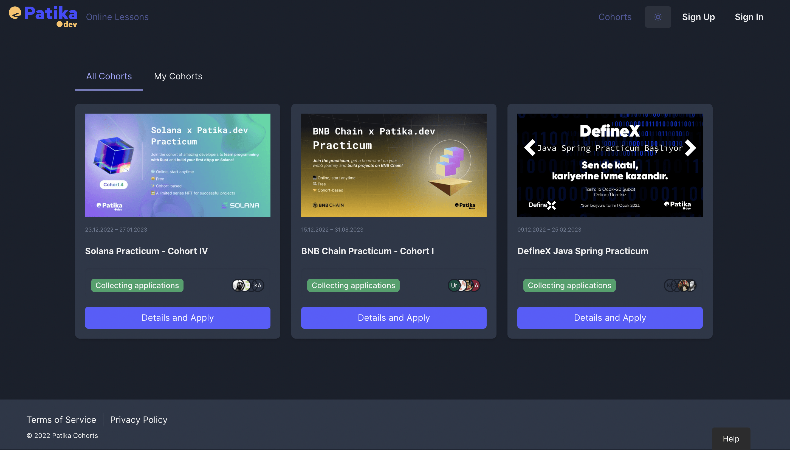Open the BNB Chain Practicum banner image
Screen dimensions: 790x450
coord(394,165)
